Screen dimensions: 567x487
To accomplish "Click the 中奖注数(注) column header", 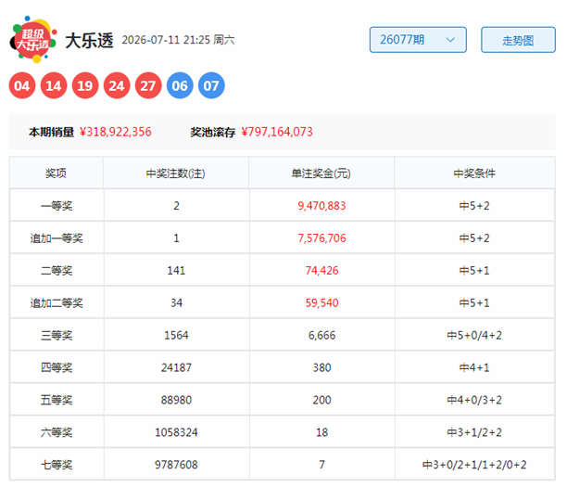I will (176, 173).
